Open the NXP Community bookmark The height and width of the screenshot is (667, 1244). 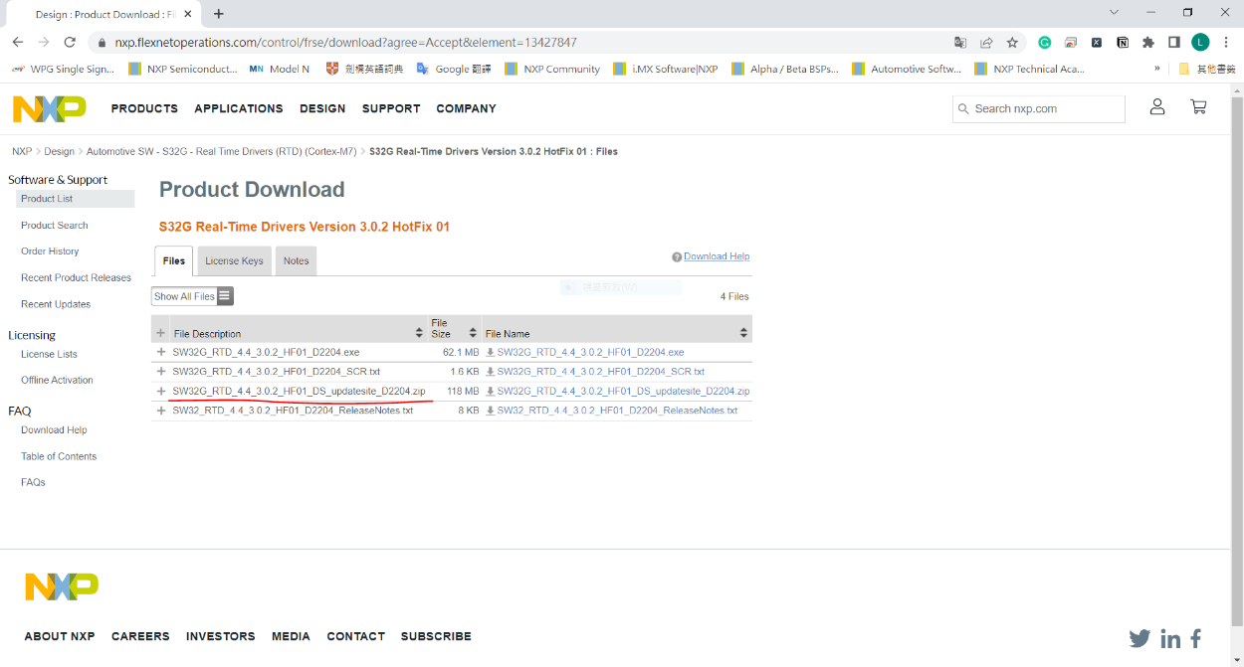[x=552, y=69]
